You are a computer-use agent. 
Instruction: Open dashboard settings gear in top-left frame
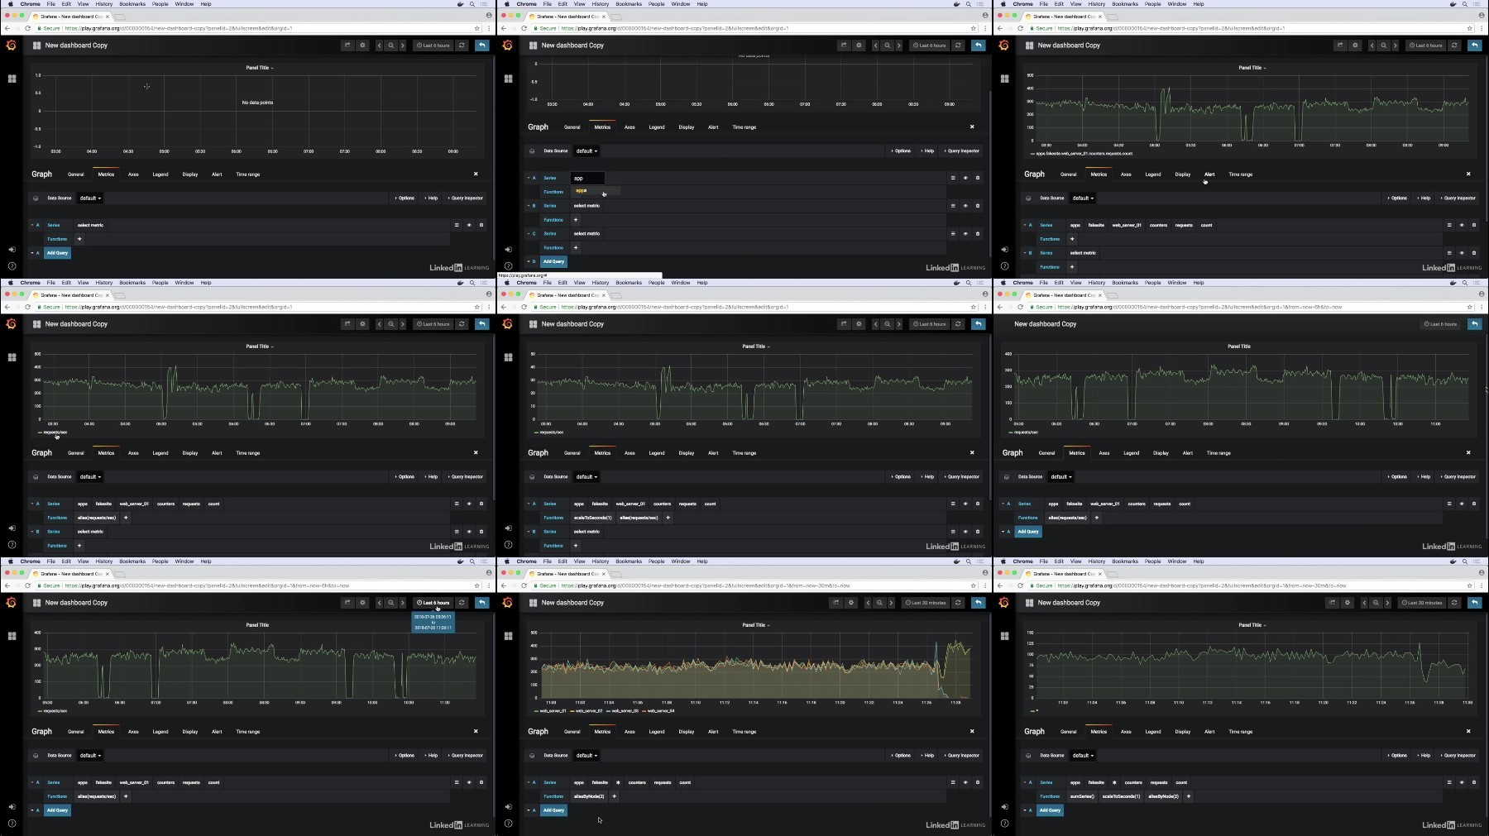coord(362,45)
